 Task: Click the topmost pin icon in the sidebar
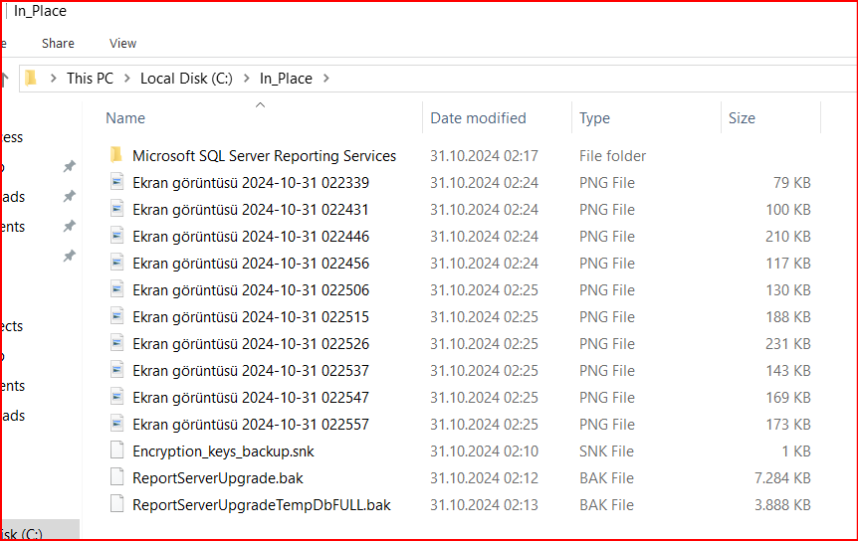(x=69, y=166)
